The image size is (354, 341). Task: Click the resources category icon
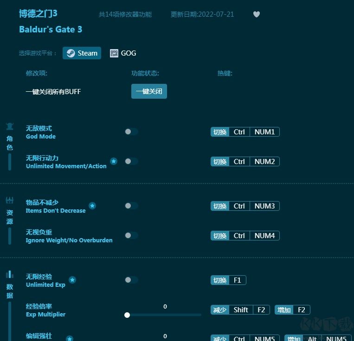[x=10, y=200]
